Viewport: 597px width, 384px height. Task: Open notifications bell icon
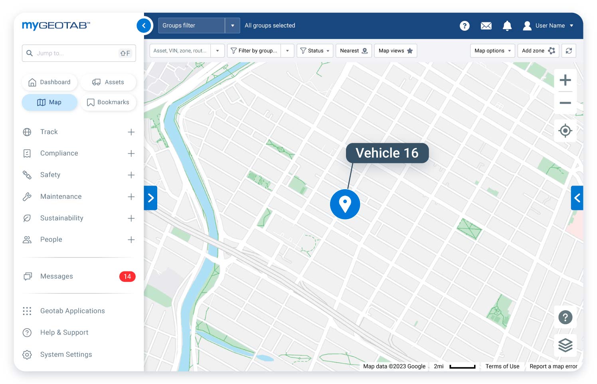pos(507,26)
